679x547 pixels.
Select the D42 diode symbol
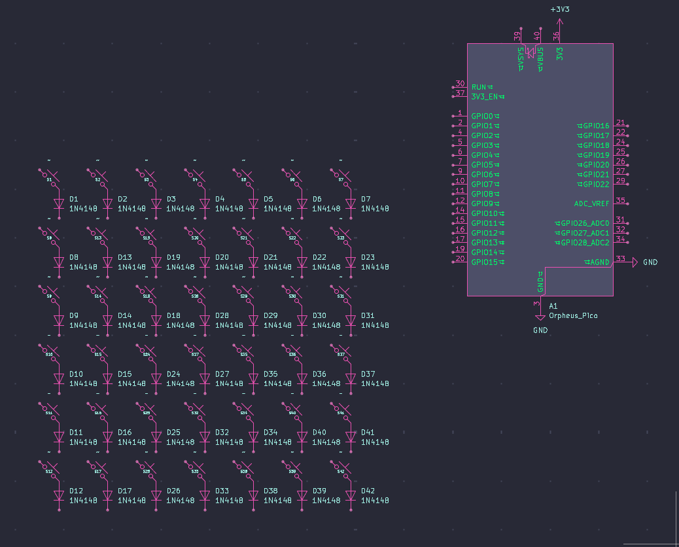coord(351,495)
